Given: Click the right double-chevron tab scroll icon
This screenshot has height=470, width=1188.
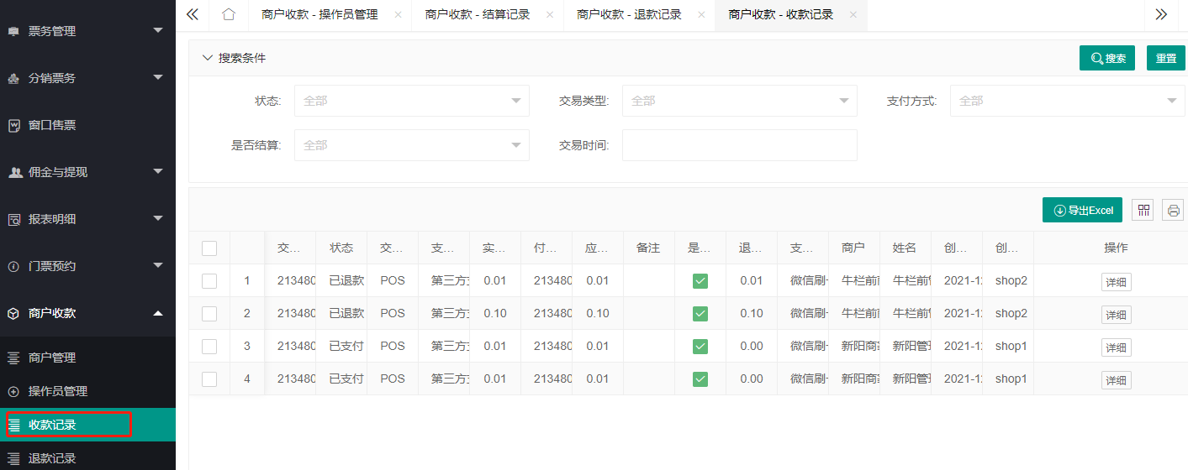Looking at the screenshot, I should click(1161, 15).
